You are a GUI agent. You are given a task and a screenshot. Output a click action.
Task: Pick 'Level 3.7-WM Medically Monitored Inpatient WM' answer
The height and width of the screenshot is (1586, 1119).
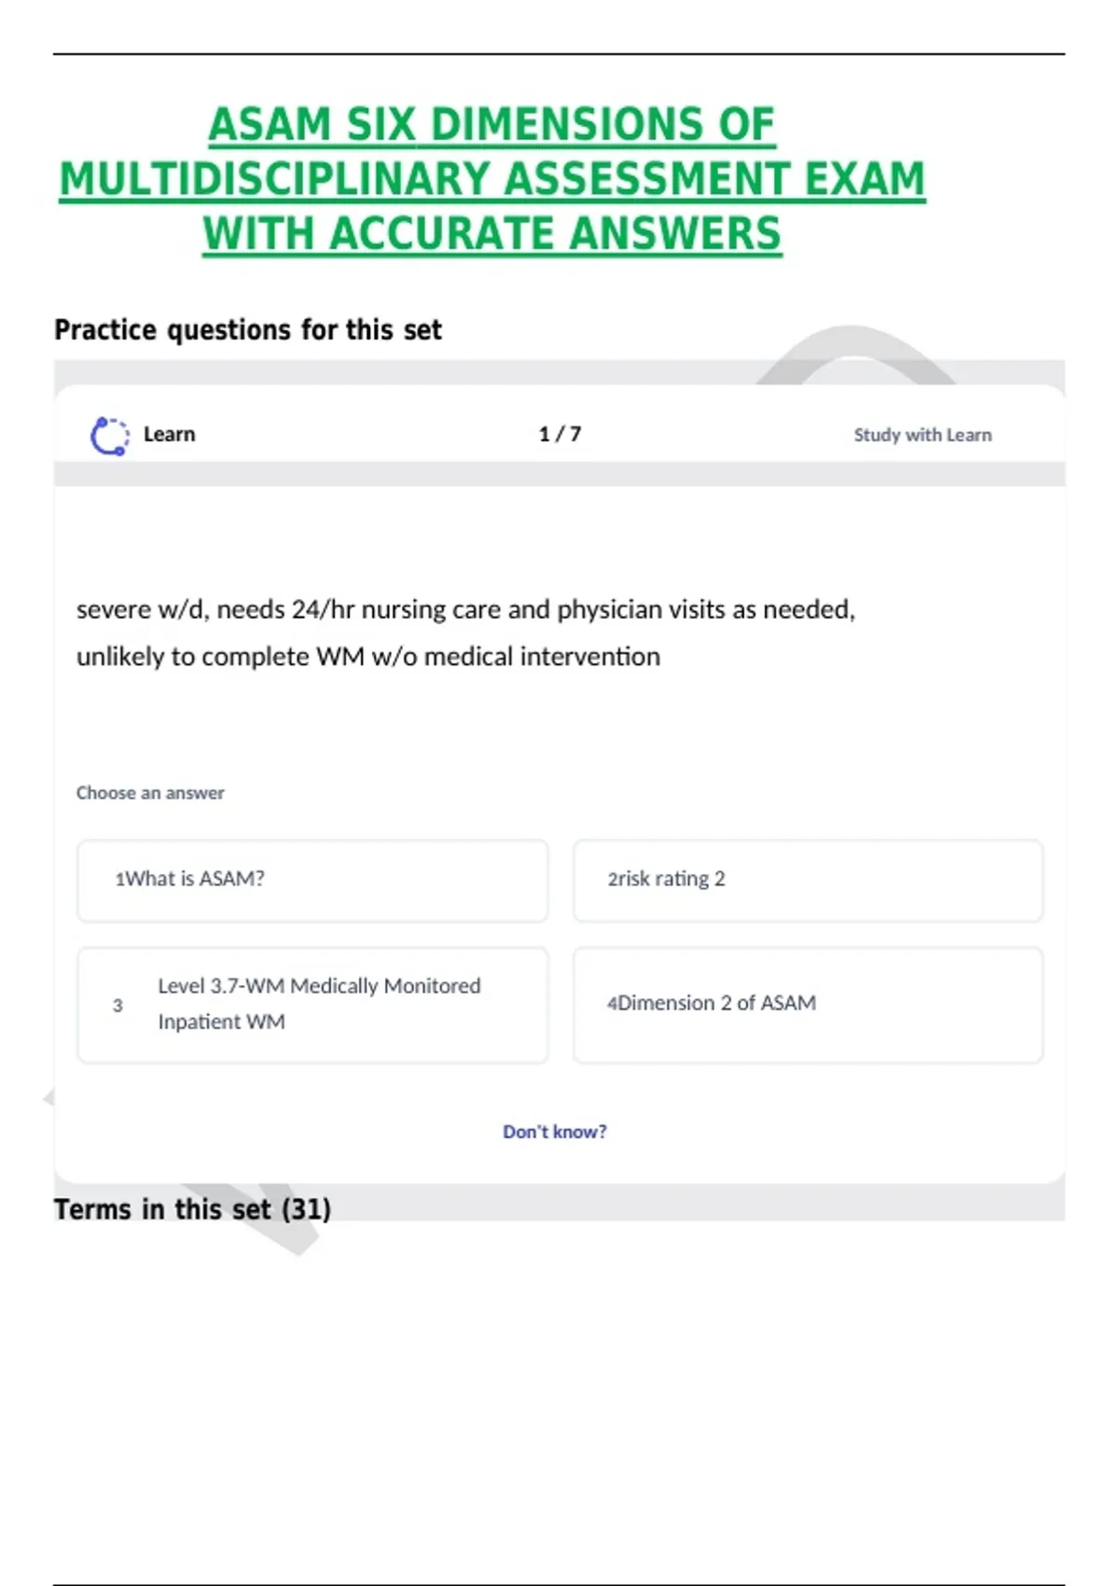point(312,1005)
